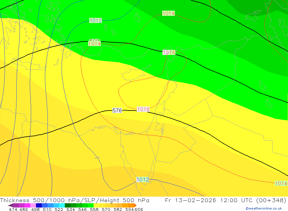288x211 pixels.
Task: Click the 474 legend value
Action: tap(13, 209)
